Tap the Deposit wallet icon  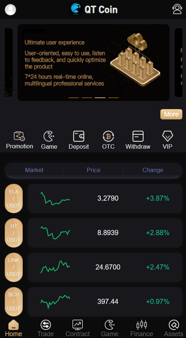79,136
